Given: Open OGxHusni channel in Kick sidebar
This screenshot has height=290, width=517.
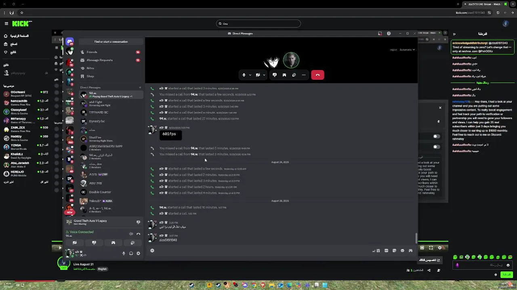Looking at the screenshot, I should (x=25, y=93).
